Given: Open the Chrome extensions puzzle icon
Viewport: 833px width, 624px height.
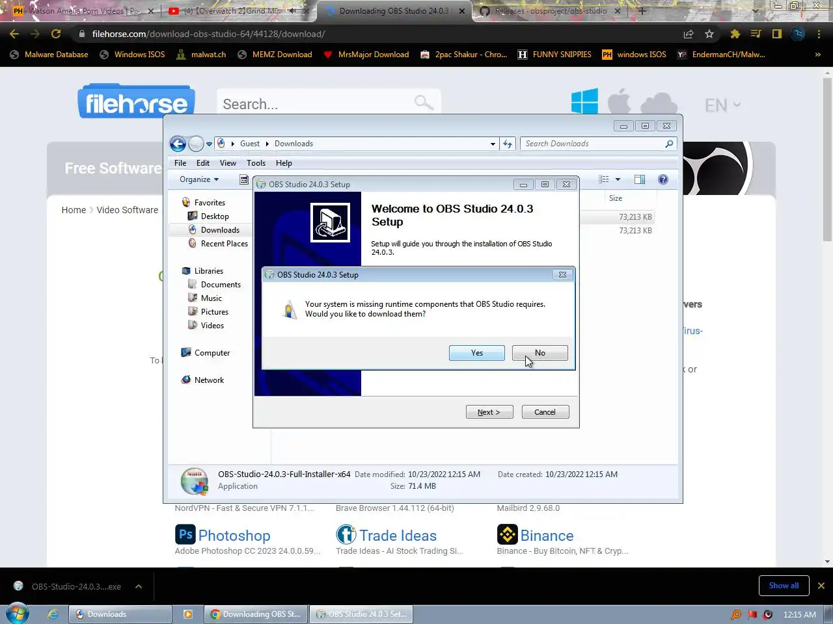Looking at the screenshot, I should pos(735,34).
